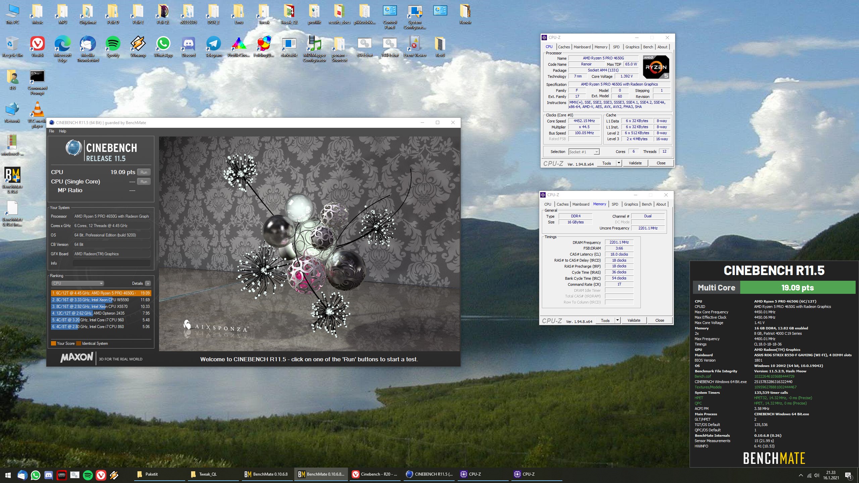This screenshot has width=859, height=483.
Task: Open MIDIMapper Configurator desktop icon
Action: pyautogui.click(x=314, y=49)
